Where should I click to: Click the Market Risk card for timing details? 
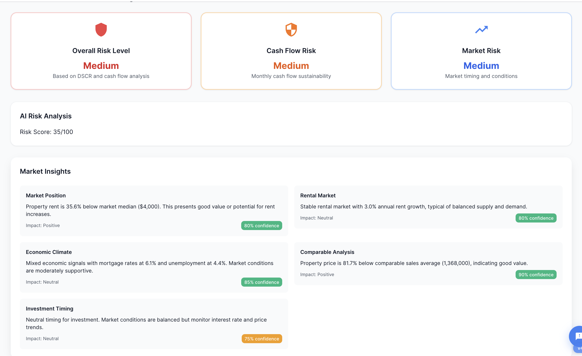(x=481, y=50)
